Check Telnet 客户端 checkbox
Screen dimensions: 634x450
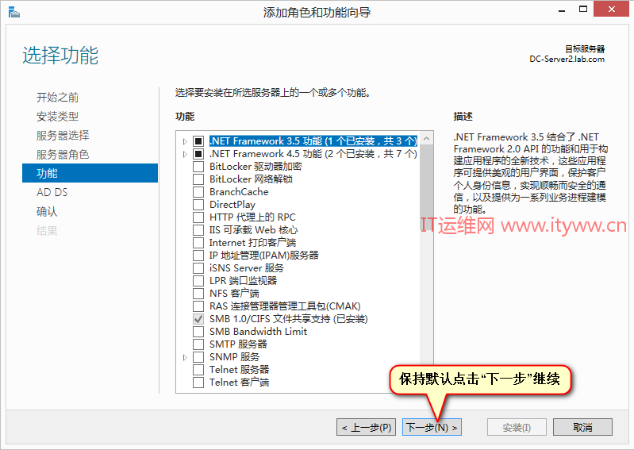[x=198, y=383]
